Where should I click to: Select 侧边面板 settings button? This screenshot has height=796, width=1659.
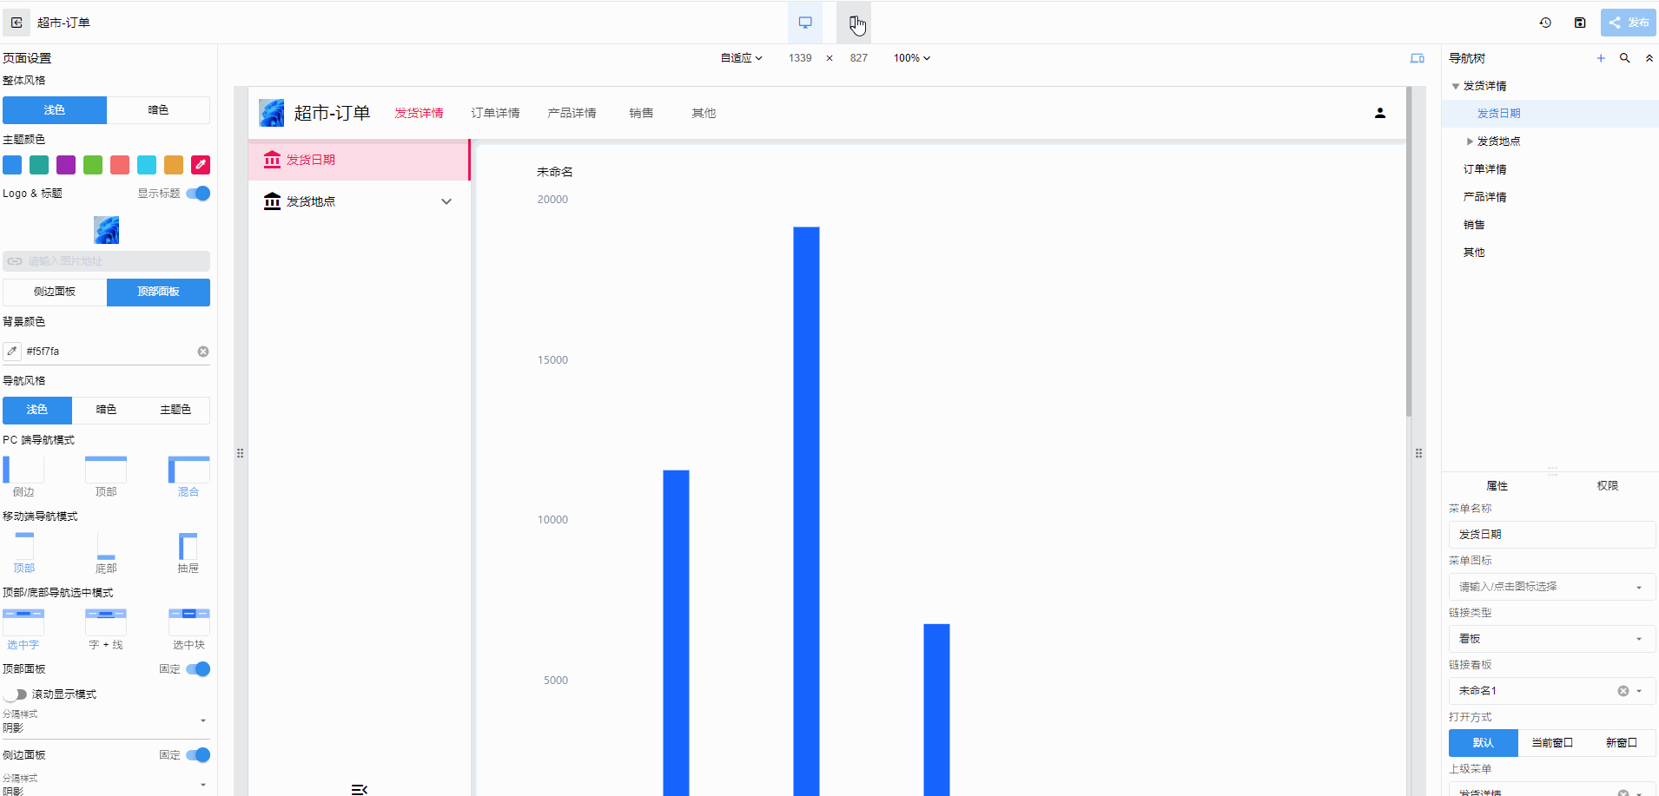point(55,293)
